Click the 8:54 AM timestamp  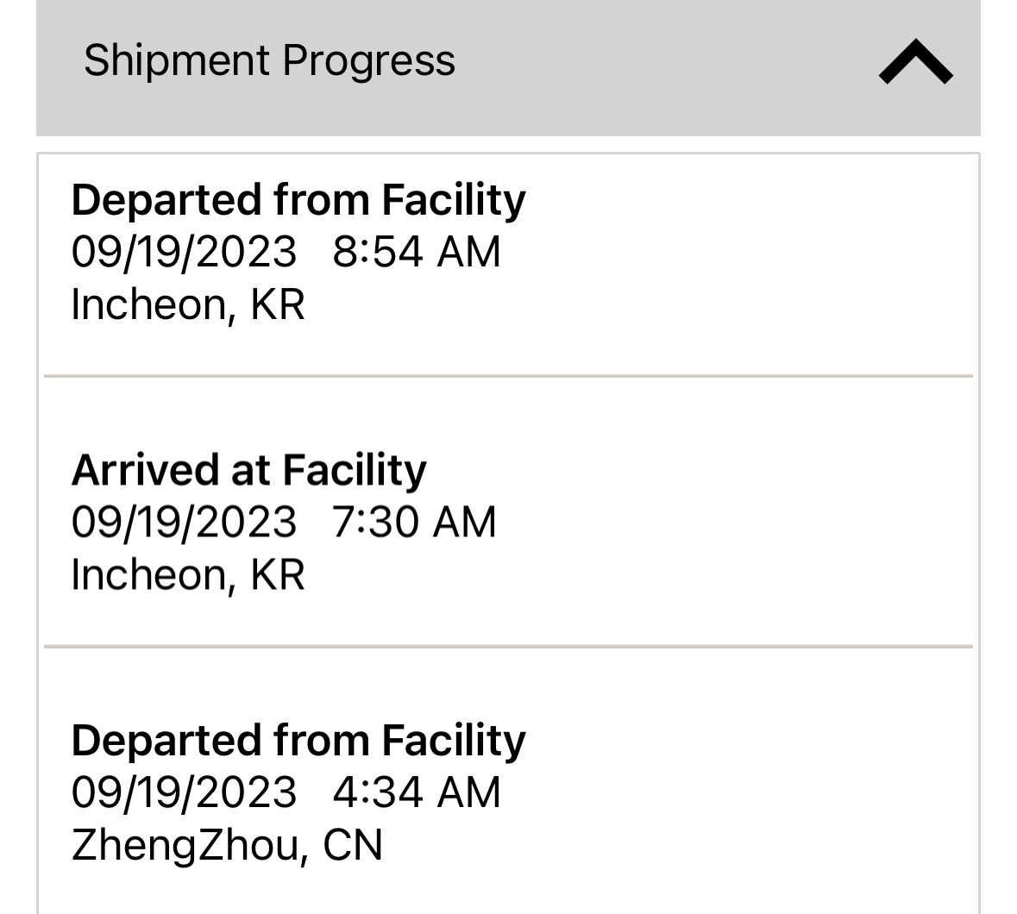click(x=416, y=253)
